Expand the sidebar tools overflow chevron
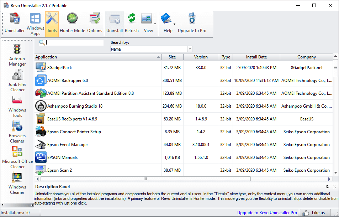 coord(2,205)
